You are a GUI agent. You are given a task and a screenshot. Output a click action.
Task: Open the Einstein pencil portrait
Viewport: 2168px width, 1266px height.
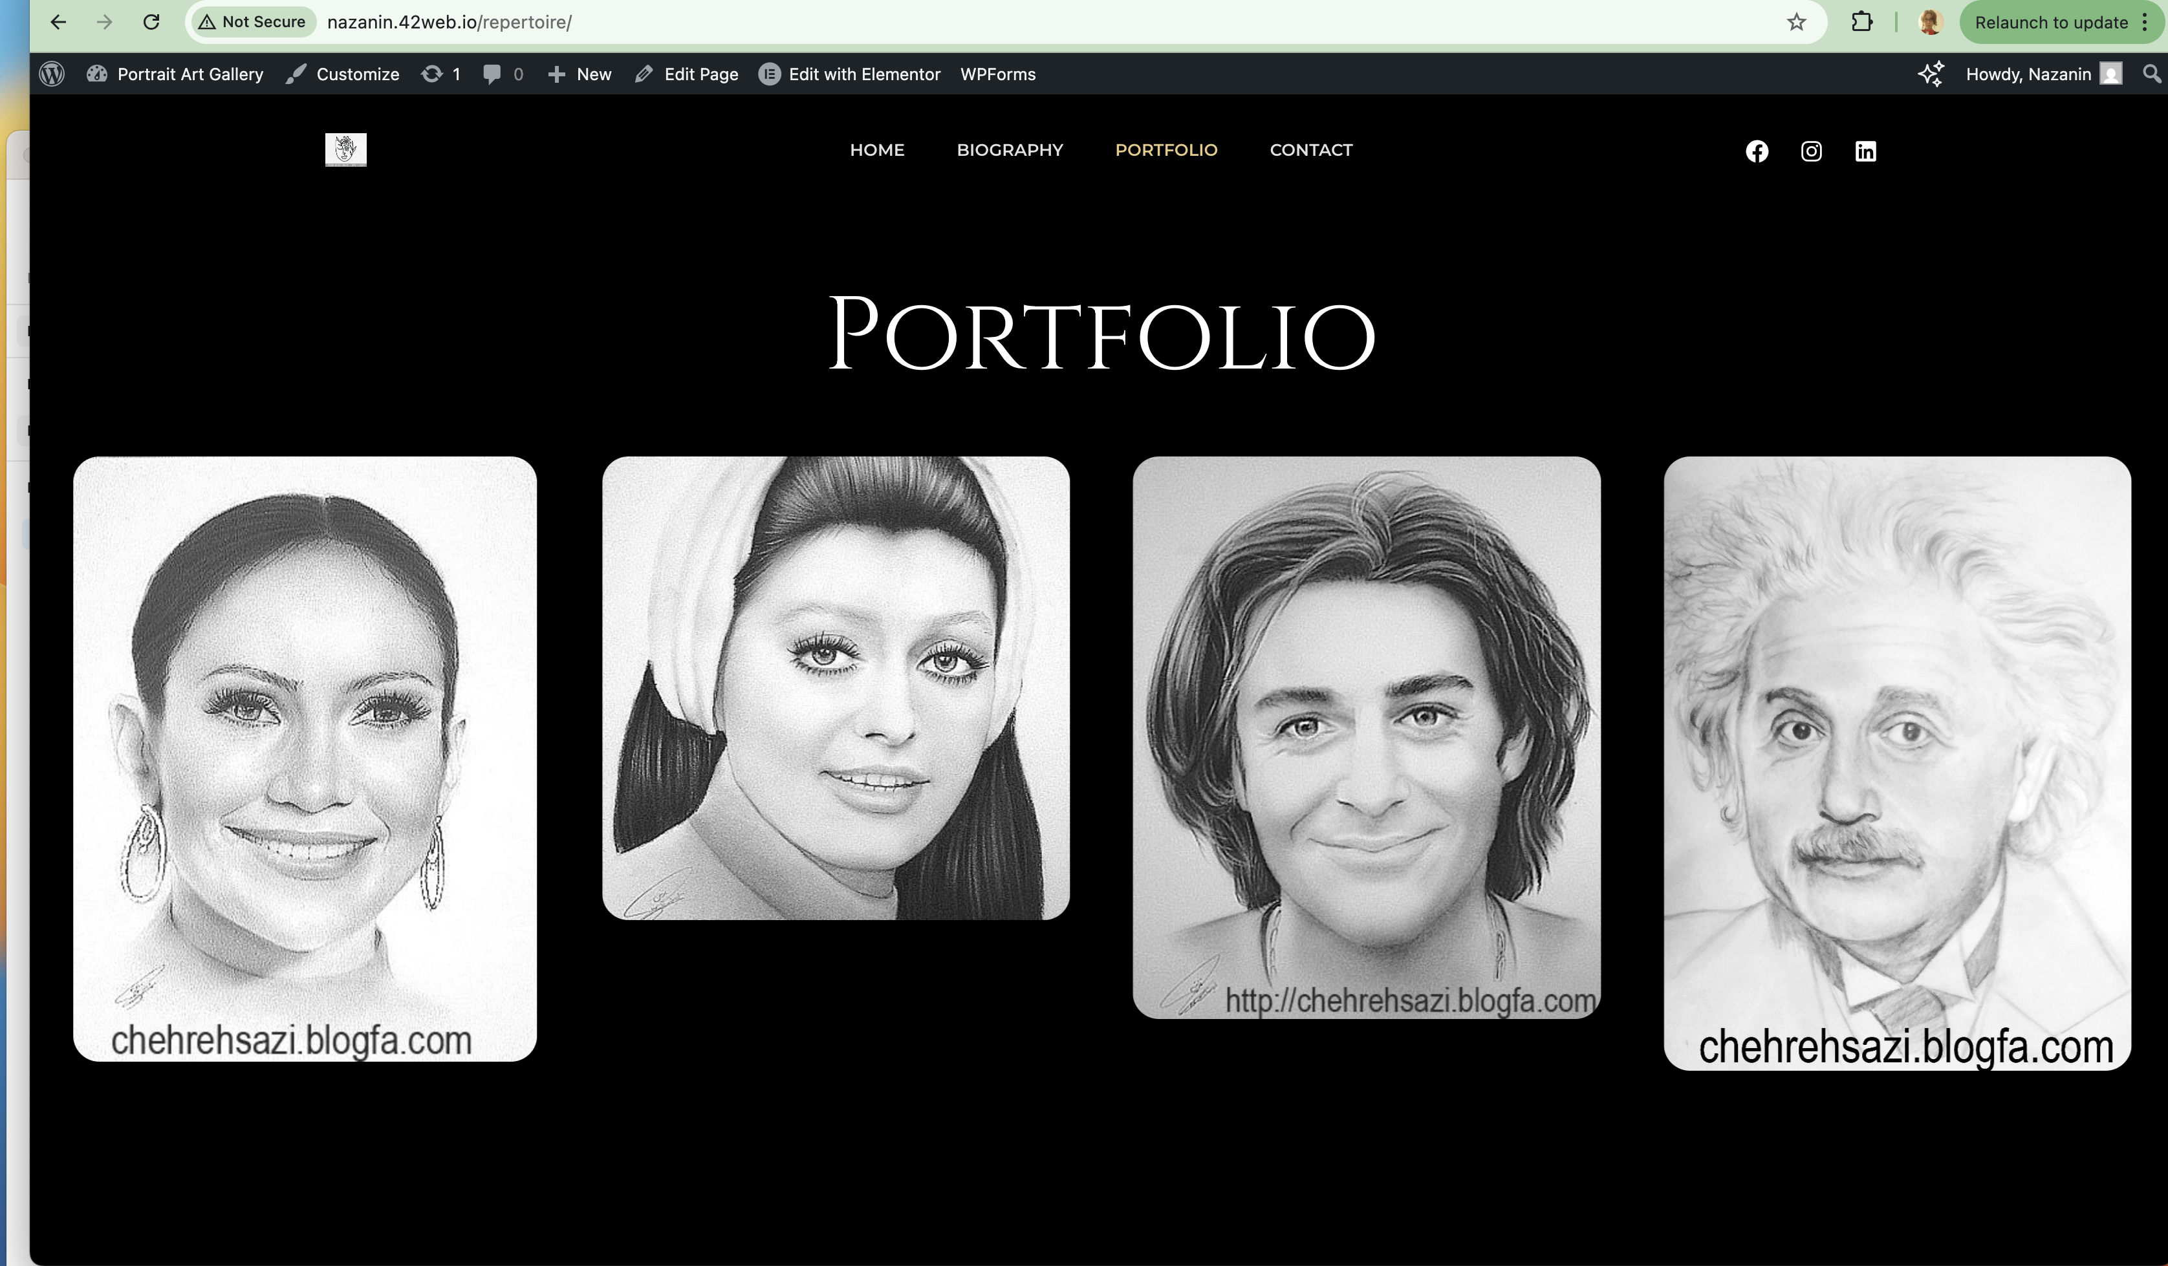[1897, 763]
